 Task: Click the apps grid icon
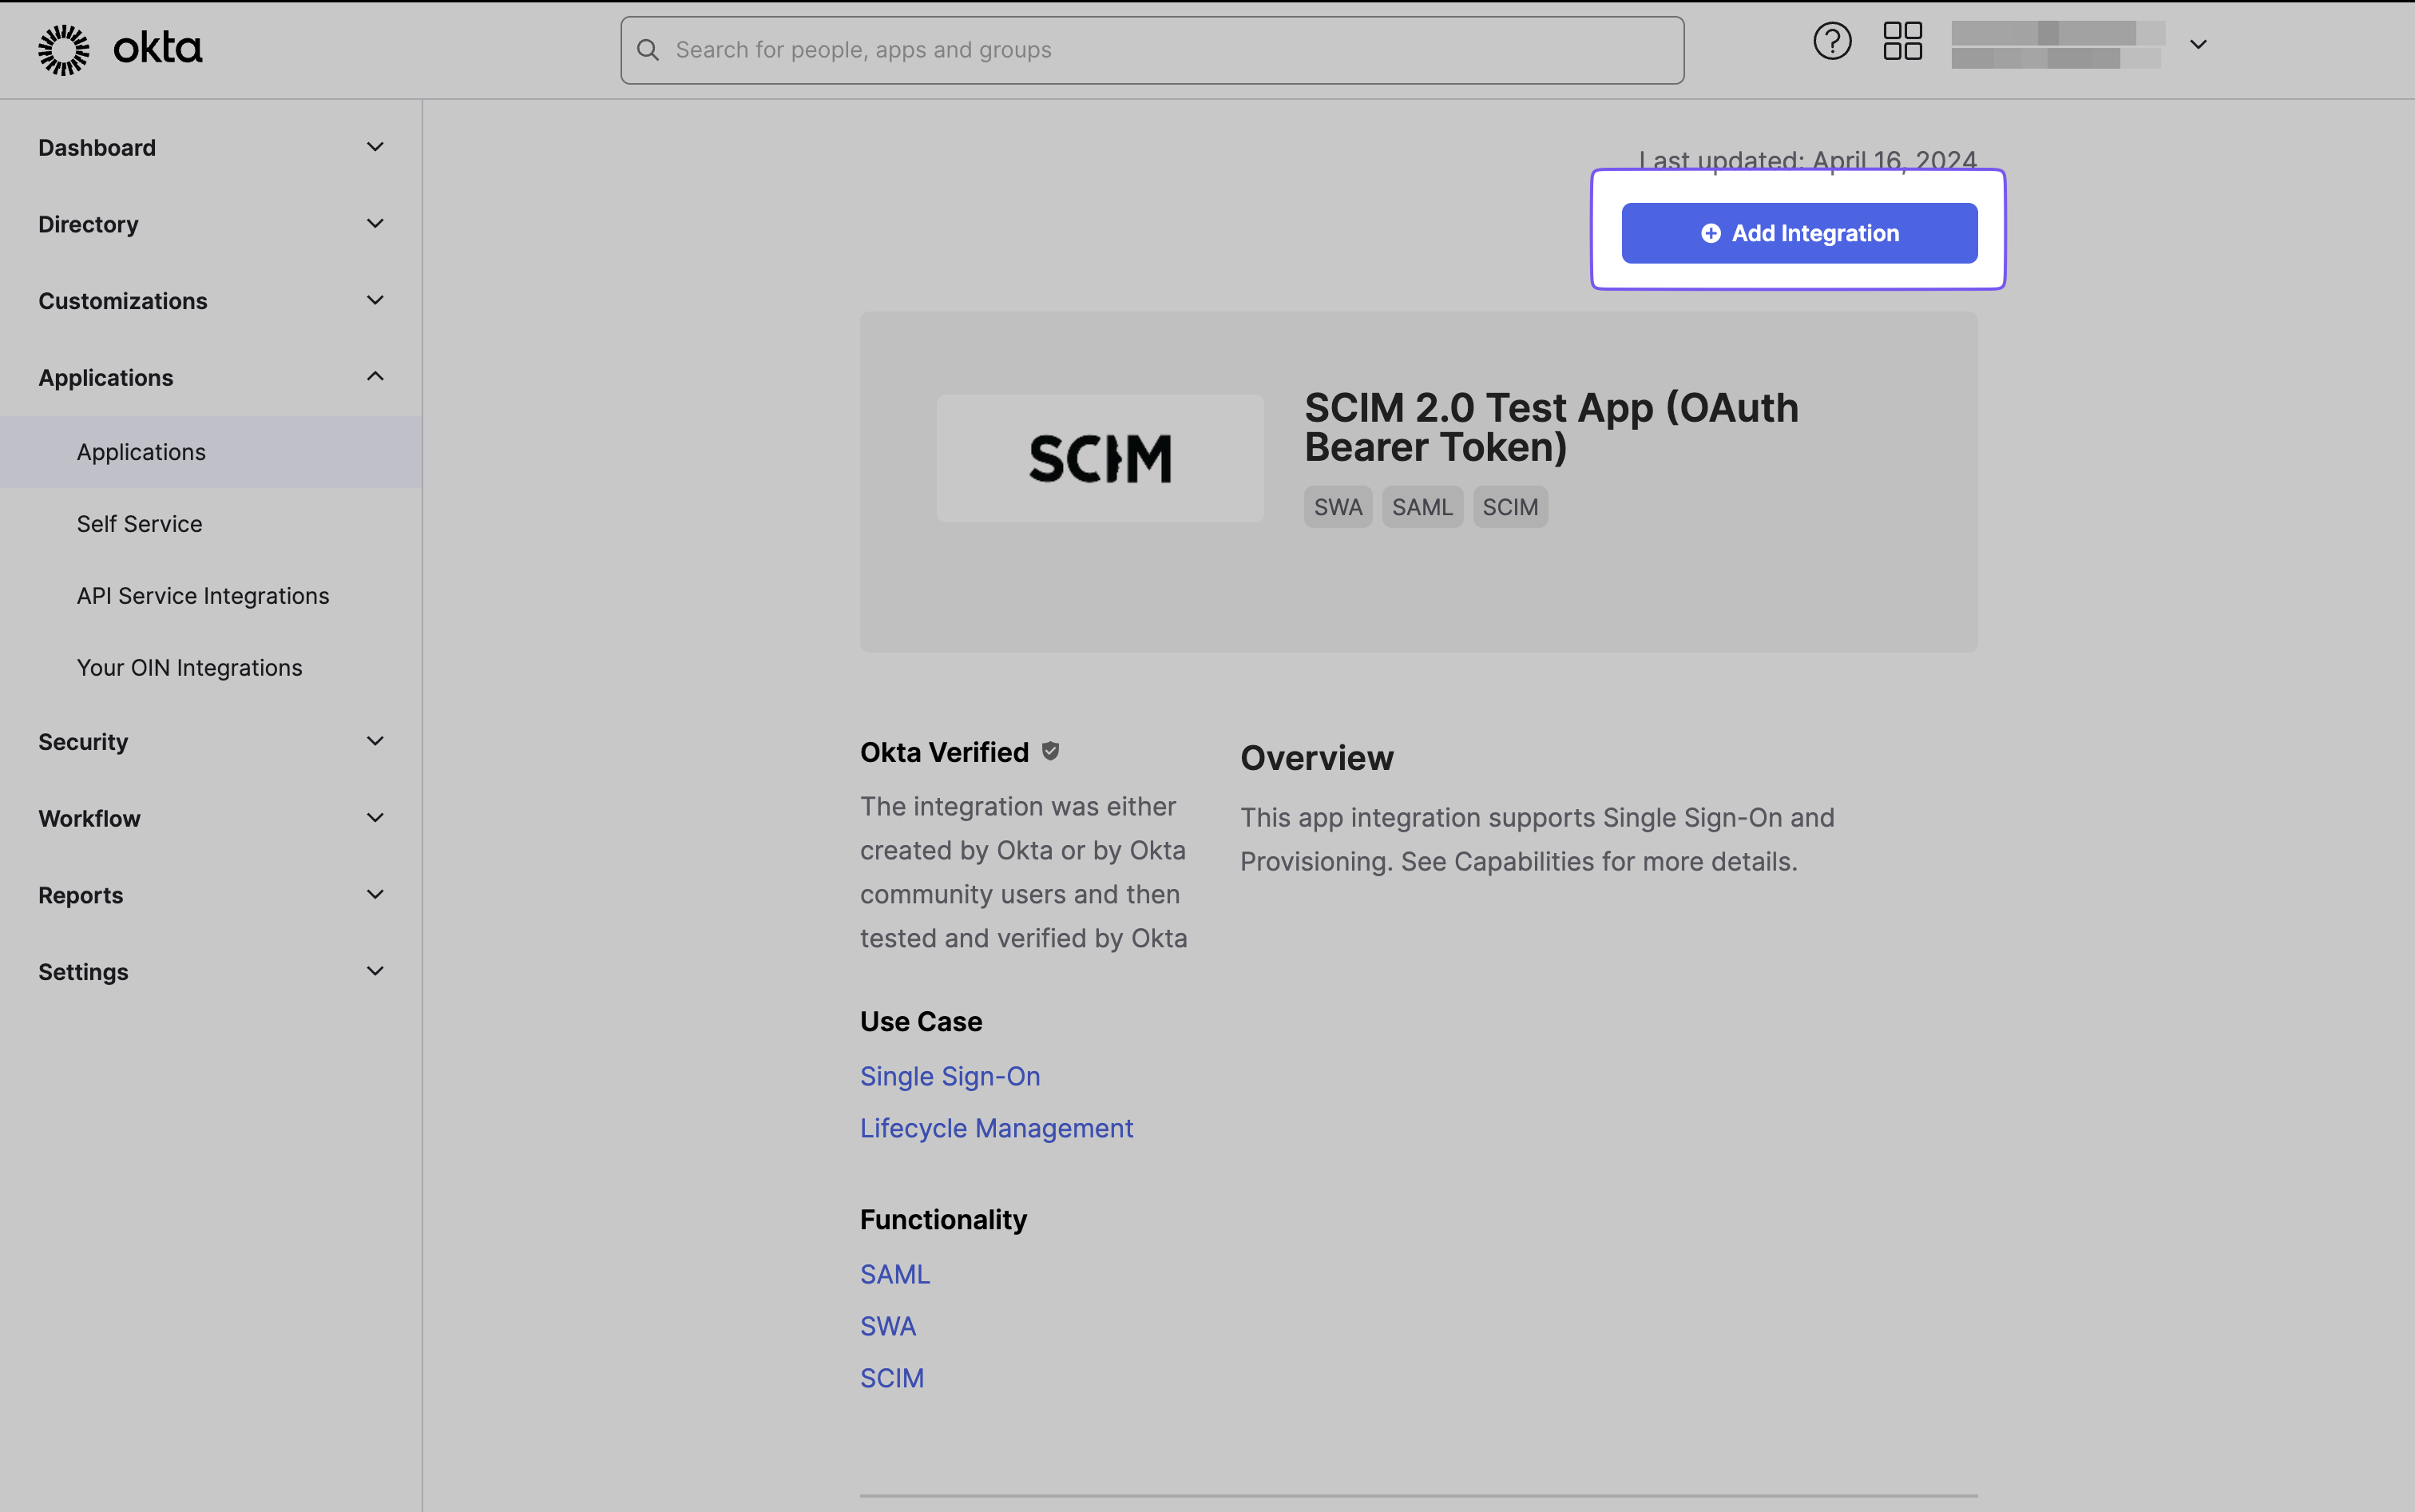[1901, 41]
